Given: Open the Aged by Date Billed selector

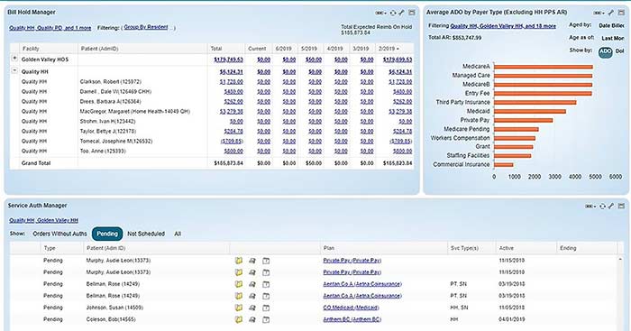Looking at the screenshot, I should click(612, 25).
